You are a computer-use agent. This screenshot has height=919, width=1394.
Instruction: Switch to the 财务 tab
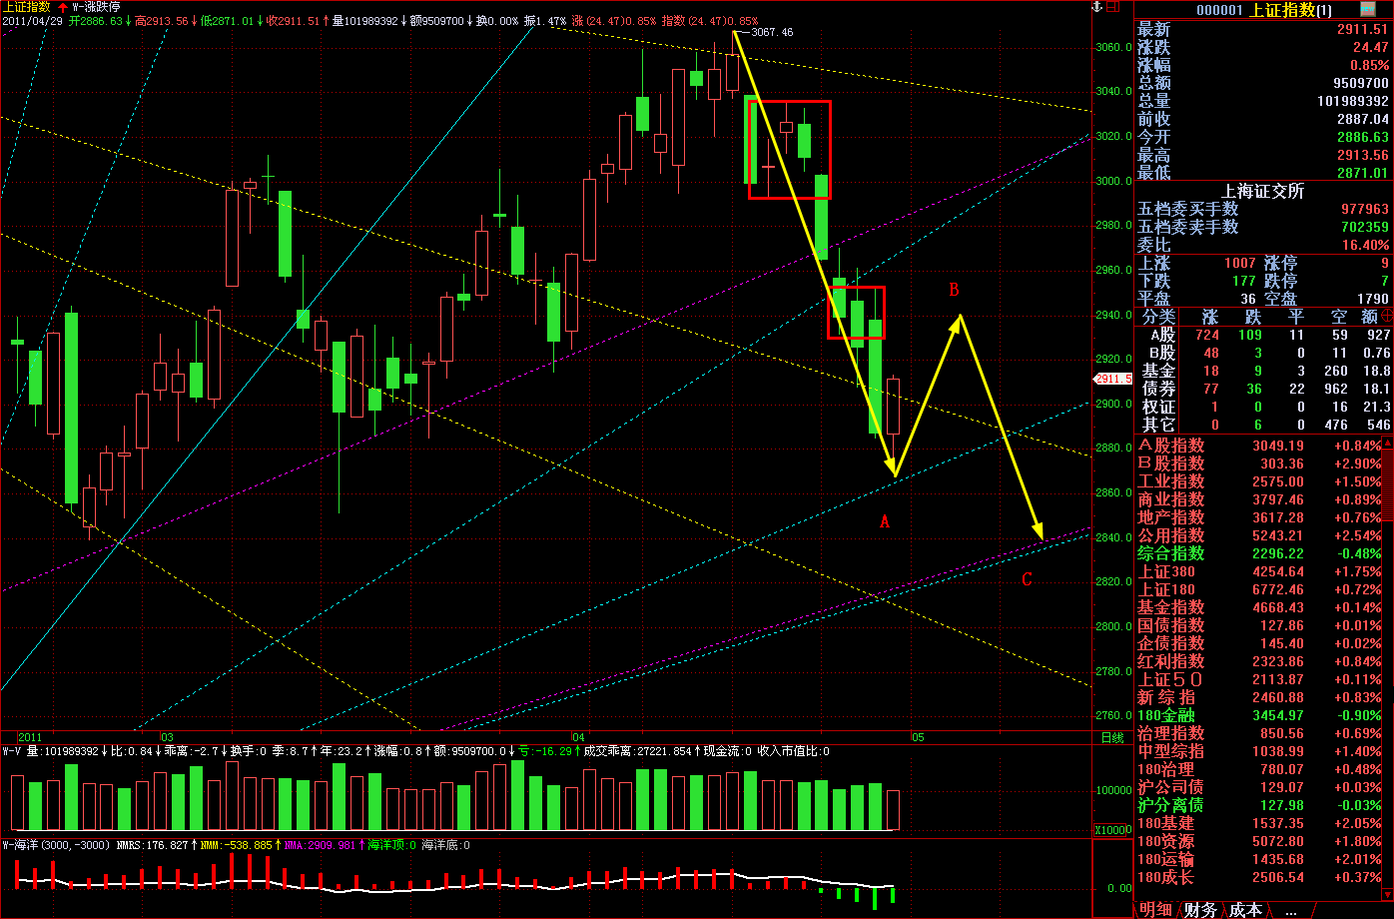[1202, 910]
